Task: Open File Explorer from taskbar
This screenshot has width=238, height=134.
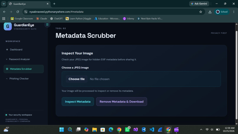Action: pos(94,130)
